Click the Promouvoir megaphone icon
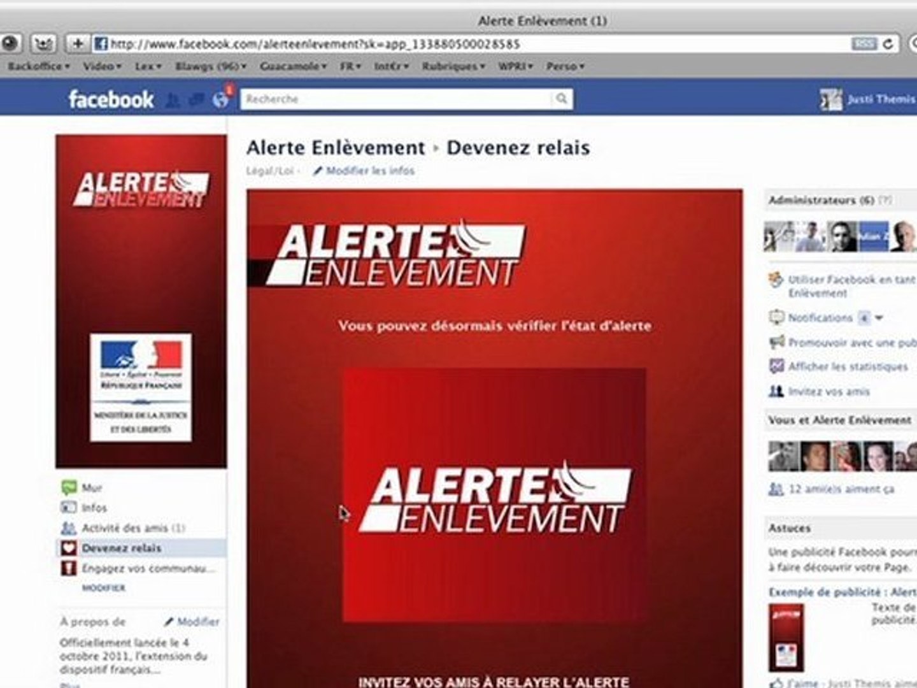Image resolution: width=917 pixels, height=688 pixels. coord(776,343)
